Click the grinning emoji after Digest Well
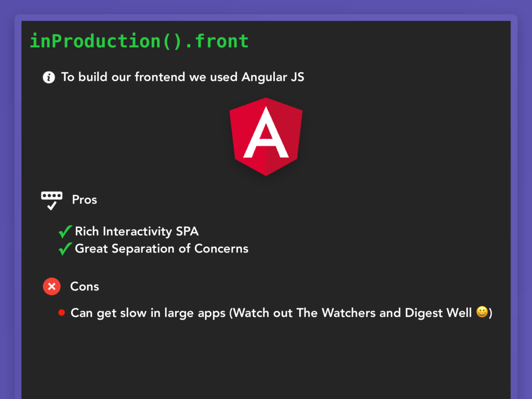532x399 pixels. pyautogui.click(x=482, y=312)
